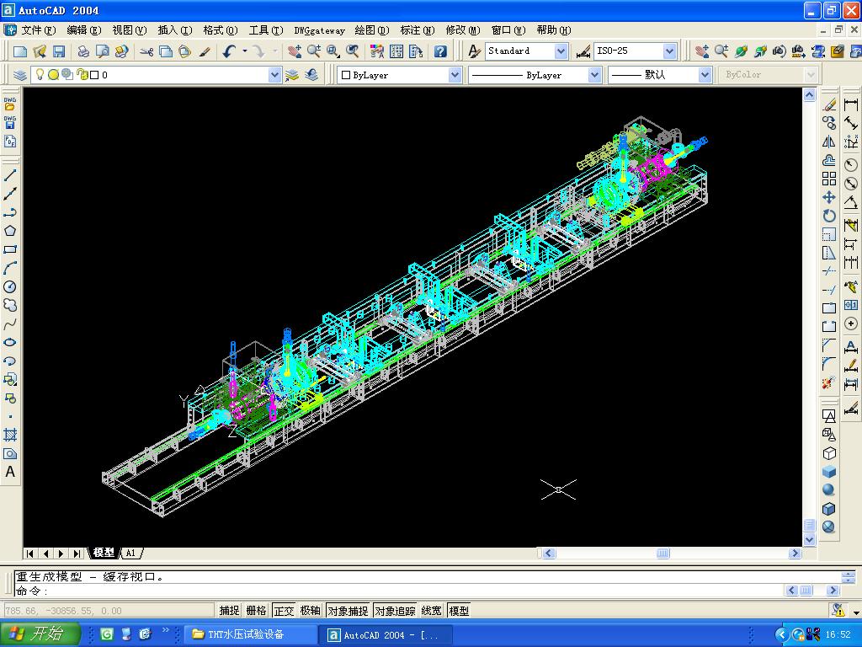
Task: Click horizontal scrollbar right arrow
Action: 795,553
